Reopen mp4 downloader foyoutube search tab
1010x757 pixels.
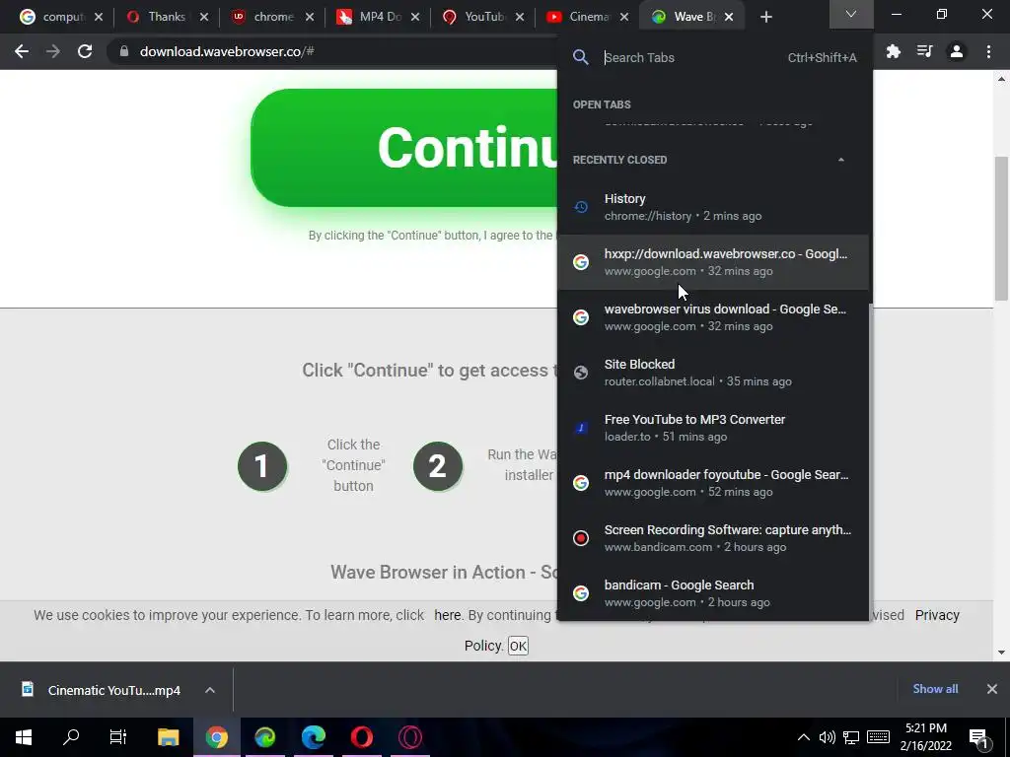click(x=713, y=483)
